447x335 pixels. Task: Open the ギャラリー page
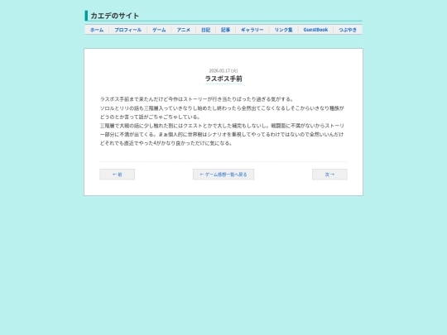[x=252, y=30]
